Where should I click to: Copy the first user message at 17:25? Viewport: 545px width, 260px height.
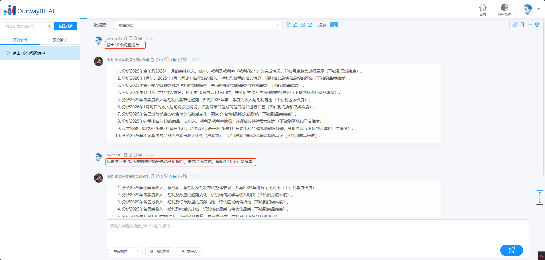tap(126, 38)
